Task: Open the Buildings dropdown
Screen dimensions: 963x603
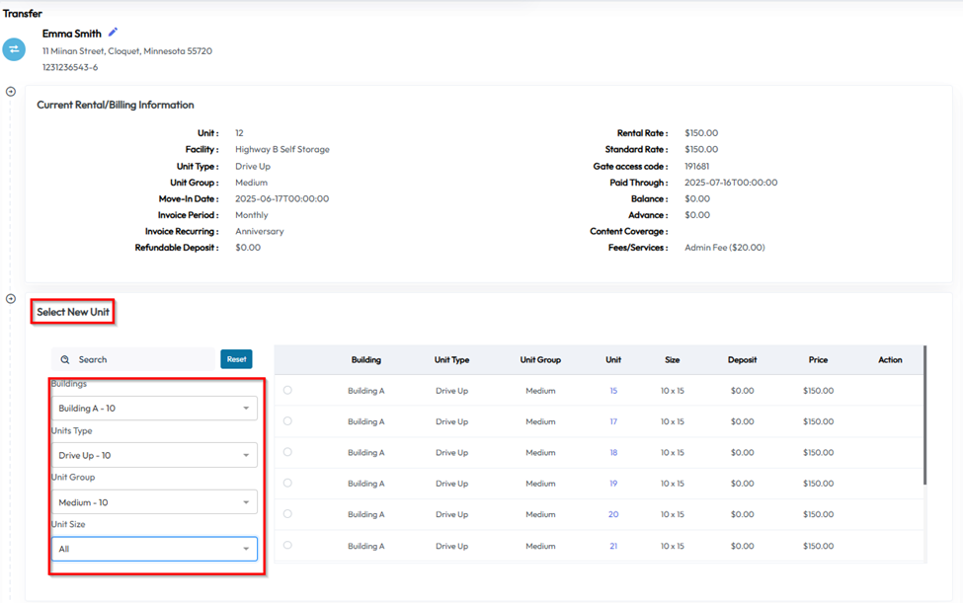Action: pos(154,409)
